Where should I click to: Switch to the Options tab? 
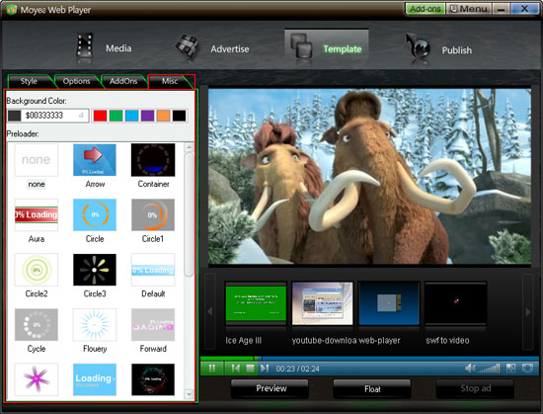[76, 81]
